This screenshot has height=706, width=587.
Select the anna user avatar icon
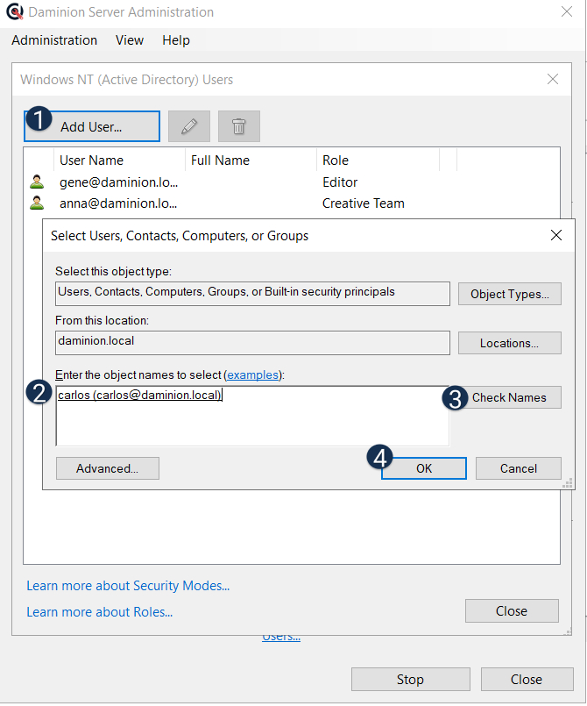point(37,203)
